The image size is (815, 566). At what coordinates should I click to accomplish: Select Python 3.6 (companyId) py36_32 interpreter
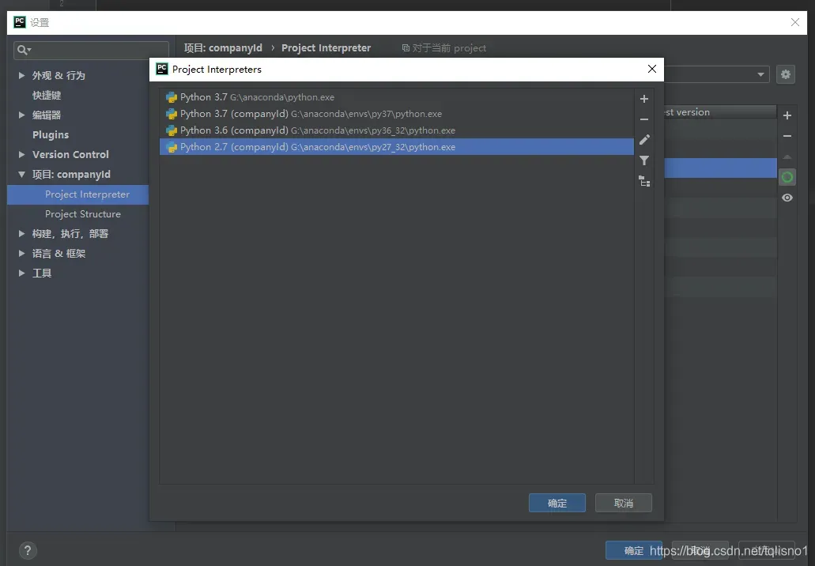click(x=397, y=130)
